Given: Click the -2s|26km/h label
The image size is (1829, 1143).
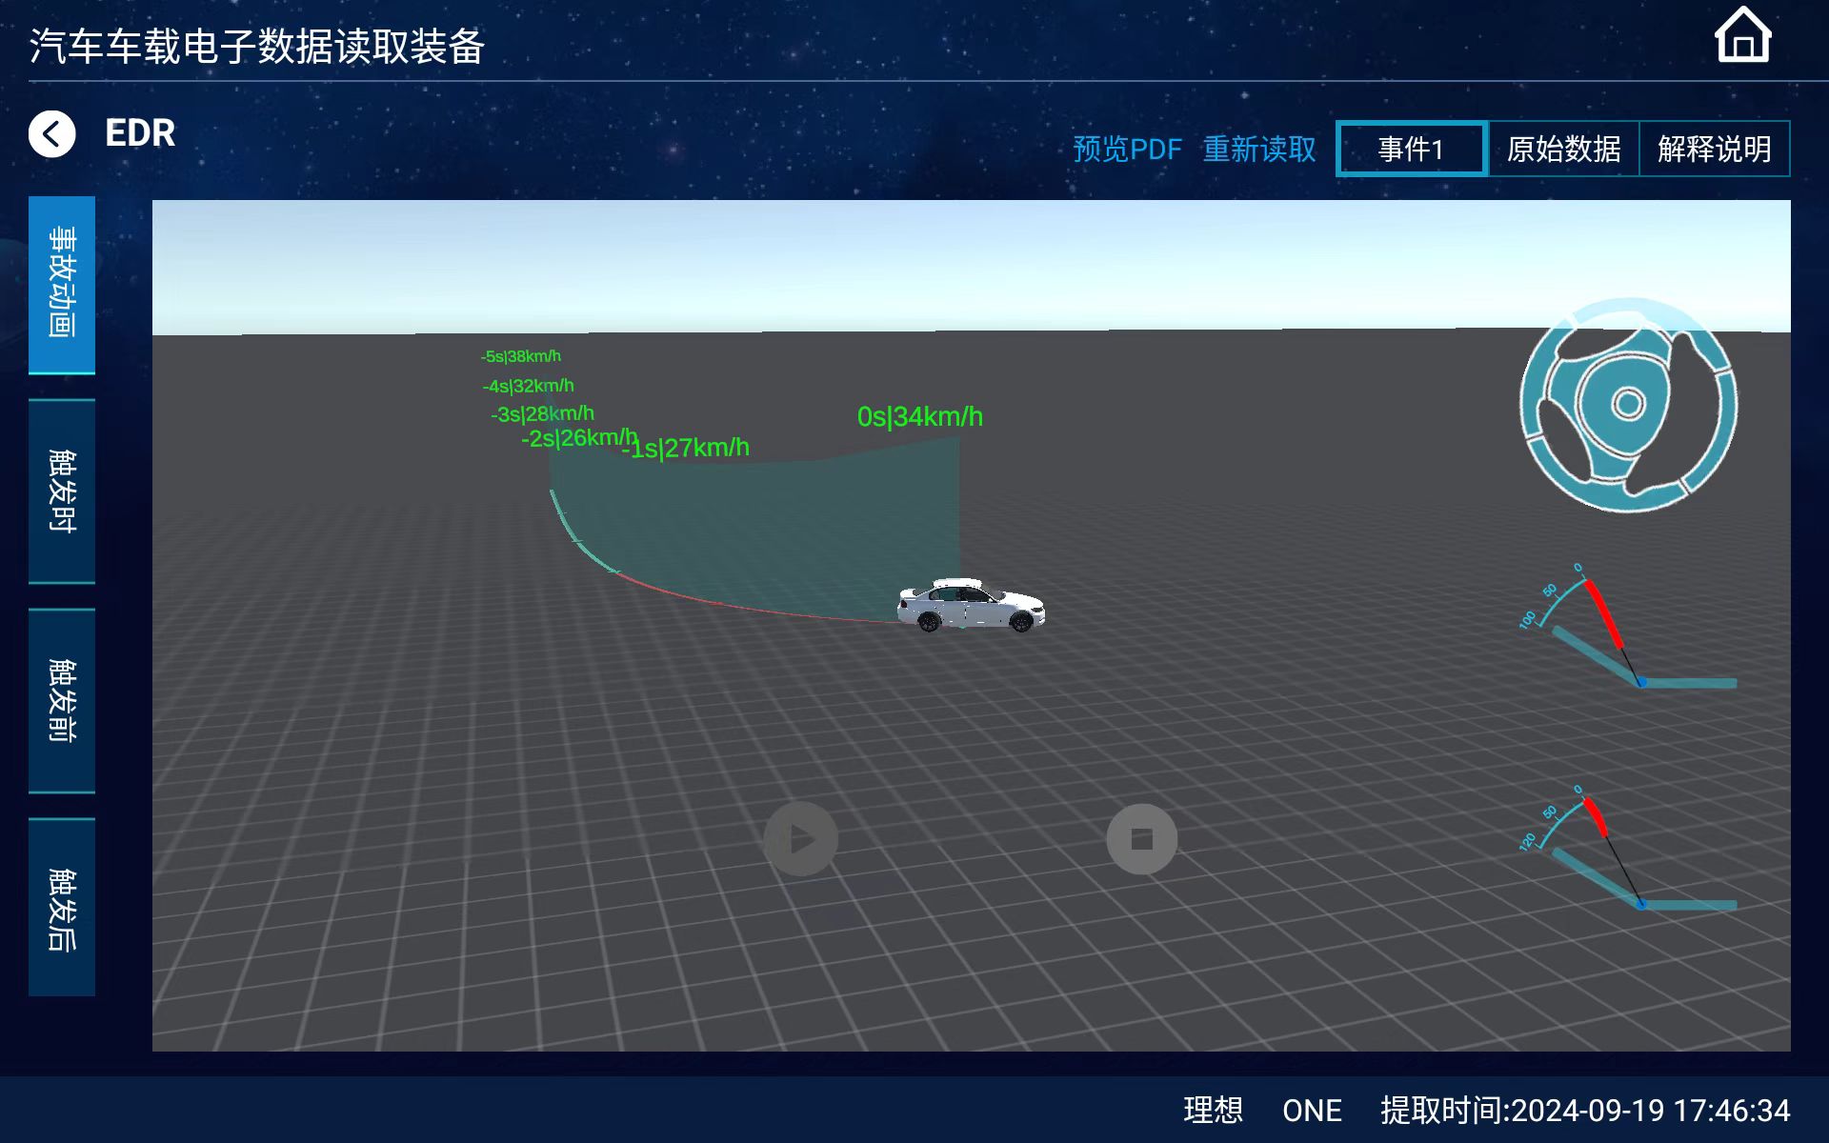Looking at the screenshot, I should pos(578,438).
